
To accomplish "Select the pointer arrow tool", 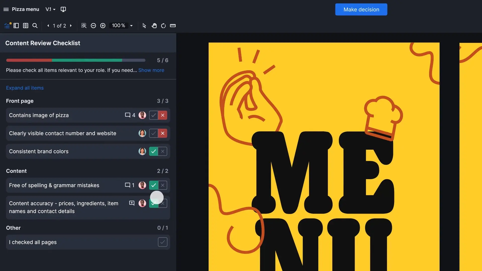I will tap(144, 26).
